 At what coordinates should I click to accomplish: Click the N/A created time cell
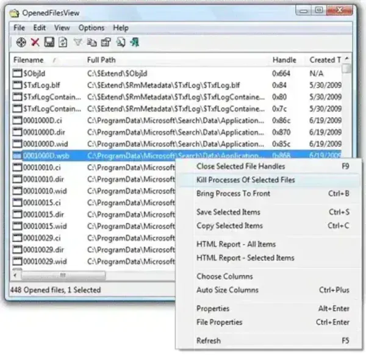tap(316, 73)
